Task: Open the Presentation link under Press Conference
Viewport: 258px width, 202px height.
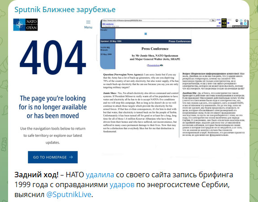Action: (x=154, y=65)
